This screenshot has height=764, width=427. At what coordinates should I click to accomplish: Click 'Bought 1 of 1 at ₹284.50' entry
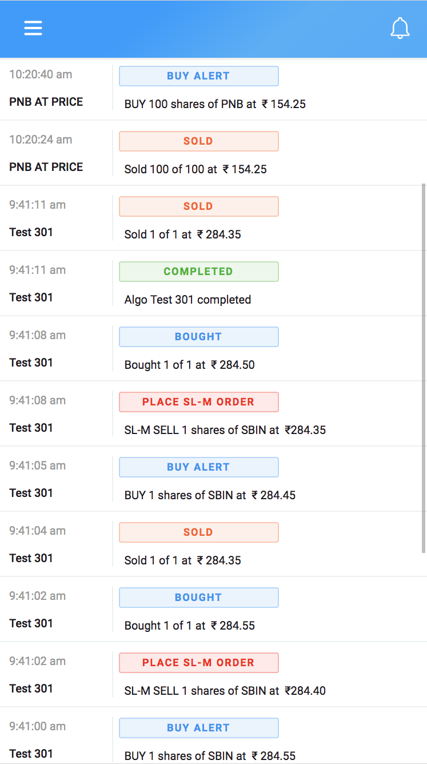pyautogui.click(x=190, y=365)
